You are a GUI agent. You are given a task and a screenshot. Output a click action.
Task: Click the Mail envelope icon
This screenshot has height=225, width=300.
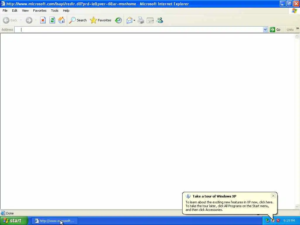[x=129, y=20]
